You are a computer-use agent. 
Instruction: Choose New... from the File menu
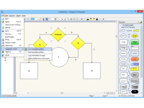(13, 19)
